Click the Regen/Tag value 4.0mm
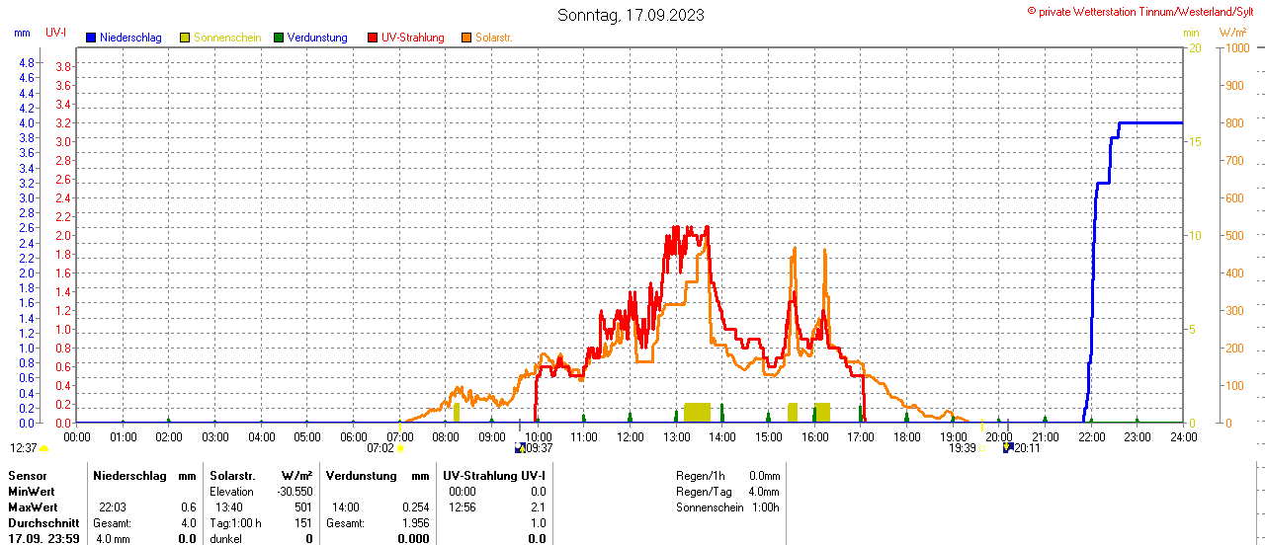The image size is (1265, 545). point(764,492)
